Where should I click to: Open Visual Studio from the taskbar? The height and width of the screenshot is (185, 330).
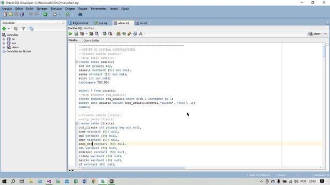[49, 181]
